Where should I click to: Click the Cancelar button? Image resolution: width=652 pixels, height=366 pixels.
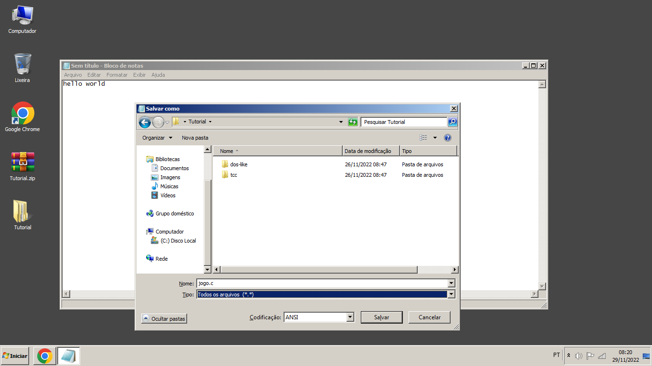coord(429,317)
